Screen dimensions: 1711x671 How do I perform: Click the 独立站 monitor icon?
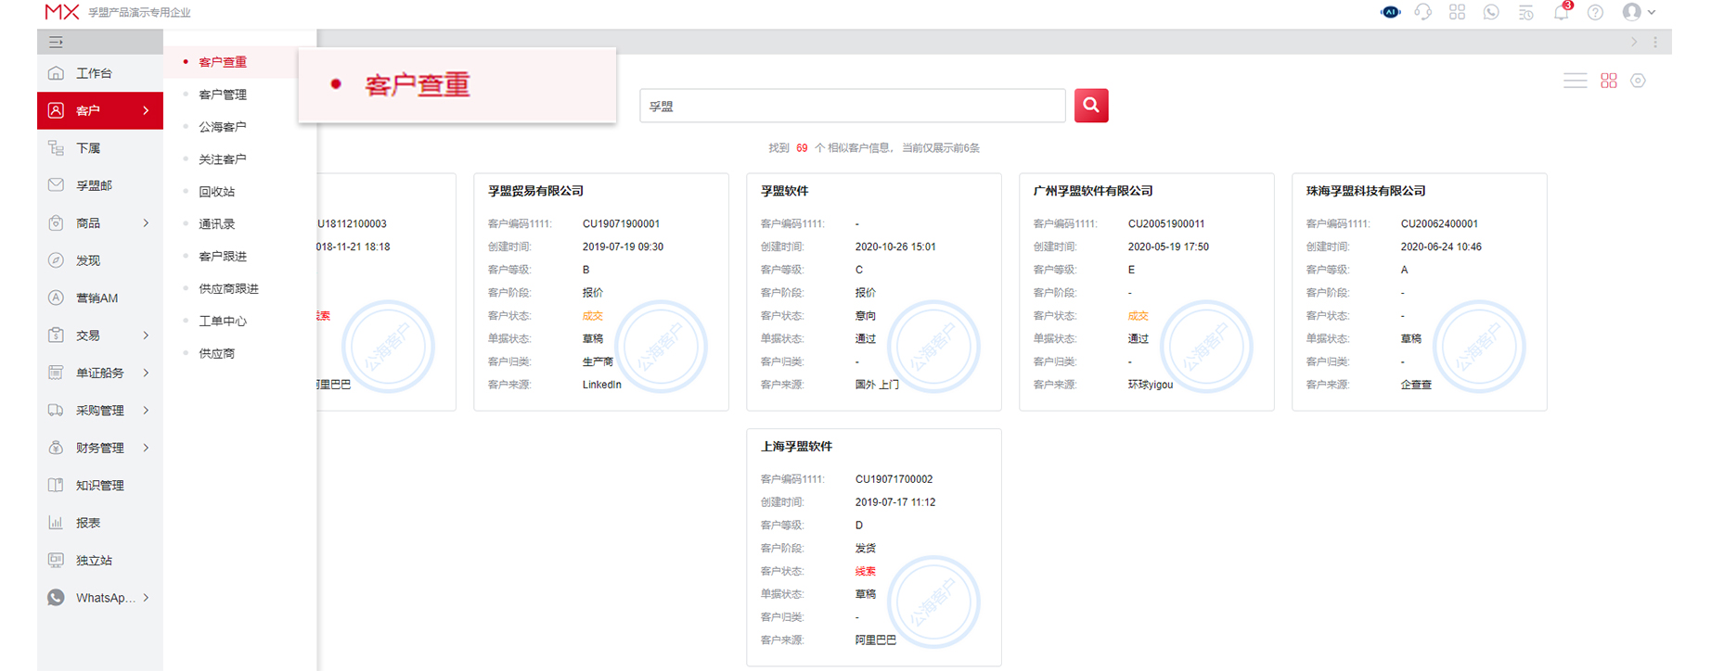point(56,560)
